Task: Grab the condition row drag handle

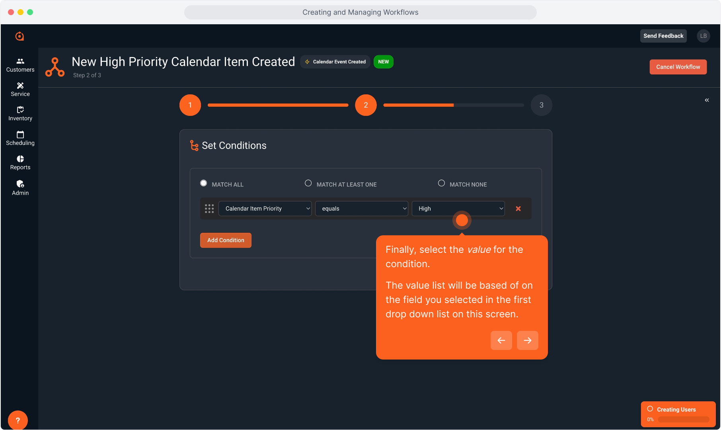Action: (x=209, y=209)
